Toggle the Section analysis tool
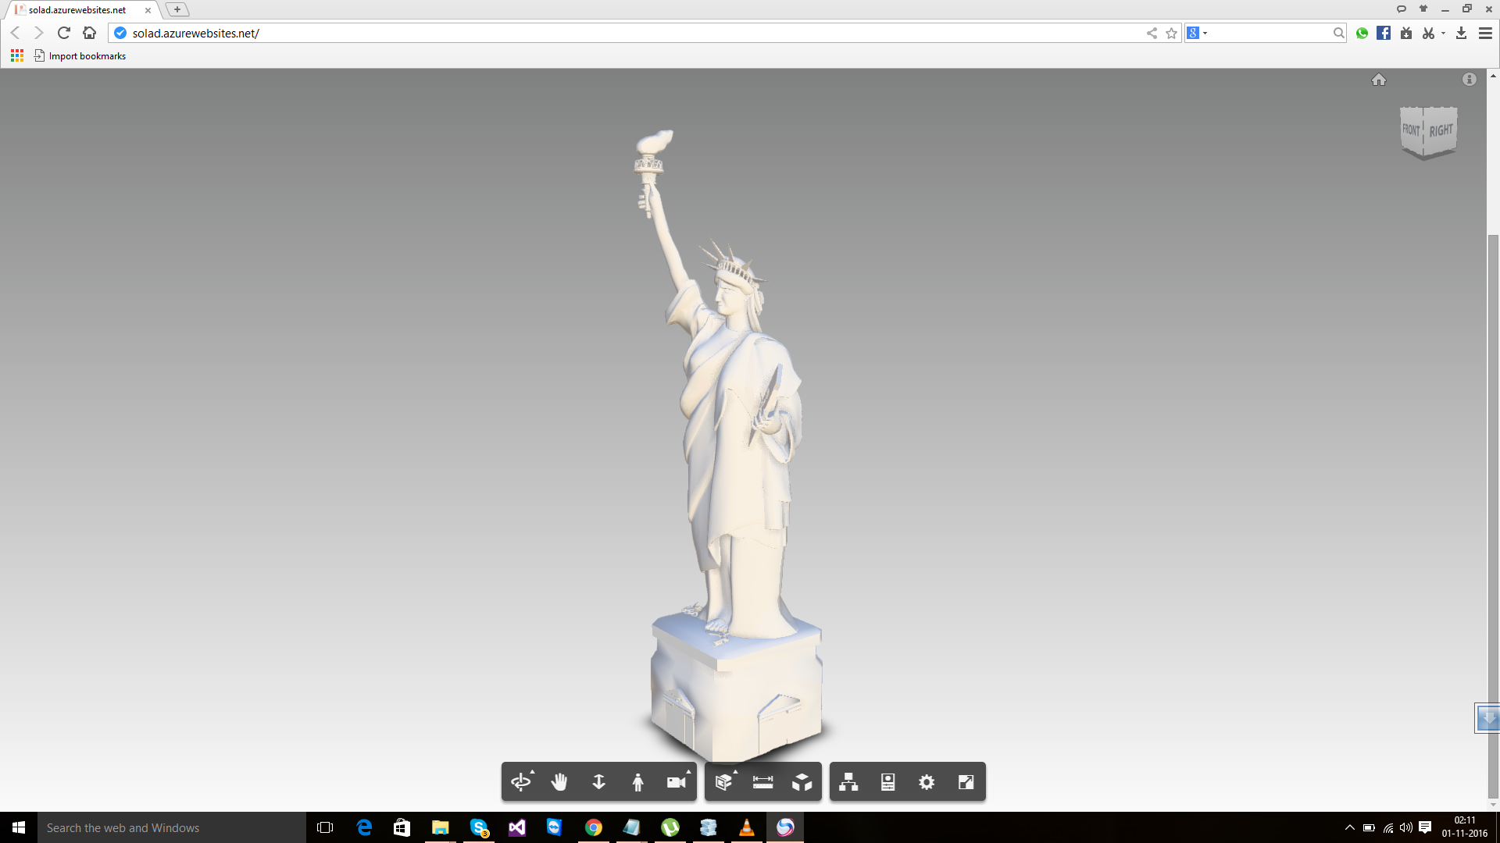The image size is (1500, 843). [x=723, y=782]
